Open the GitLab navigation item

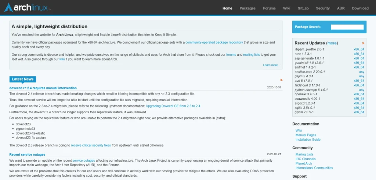tap(303, 8)
